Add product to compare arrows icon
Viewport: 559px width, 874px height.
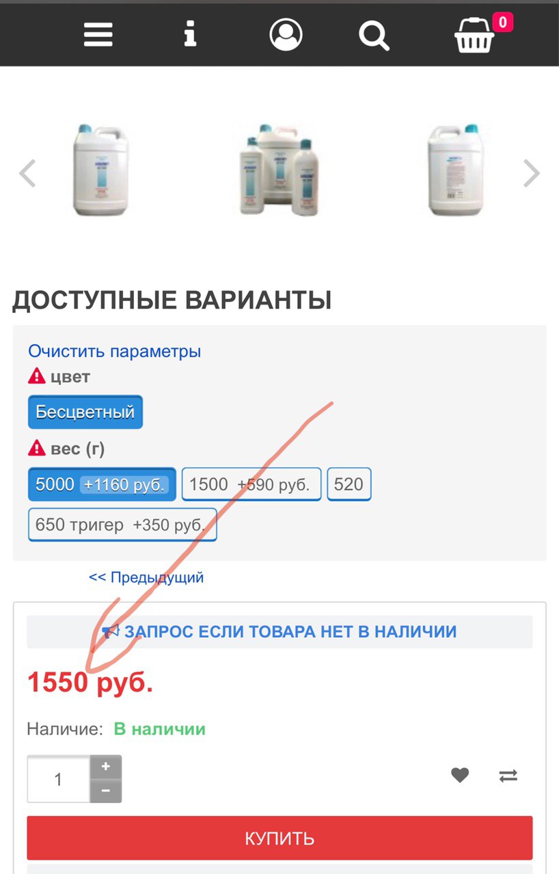(x=508, y=776)
